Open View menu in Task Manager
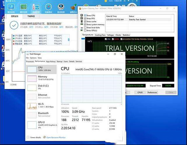Screen dimensions: 187x145 point(40,58)
